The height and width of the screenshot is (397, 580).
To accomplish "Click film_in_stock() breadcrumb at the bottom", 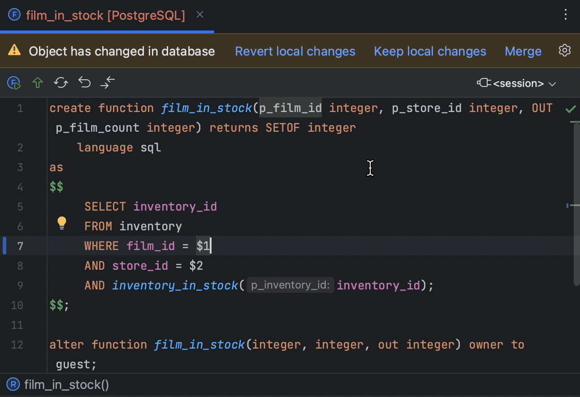I will pyautogui.click(x=66, y=385).
